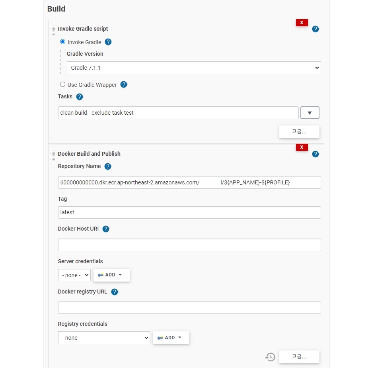Viewport: 372px width, 368px height.
Task: Click the 고급 button in Gradle section
Action: pos(299,132)
